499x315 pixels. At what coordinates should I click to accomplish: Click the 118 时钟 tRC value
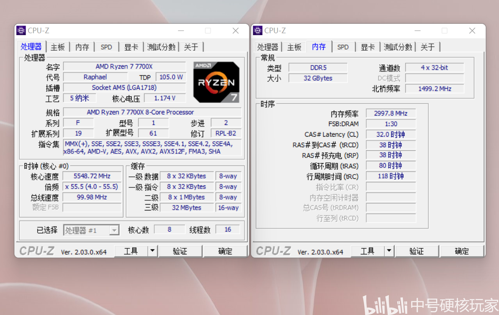pos(391,176)
